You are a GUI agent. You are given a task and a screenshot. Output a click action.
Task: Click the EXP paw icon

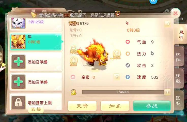[x=74, y=92]
